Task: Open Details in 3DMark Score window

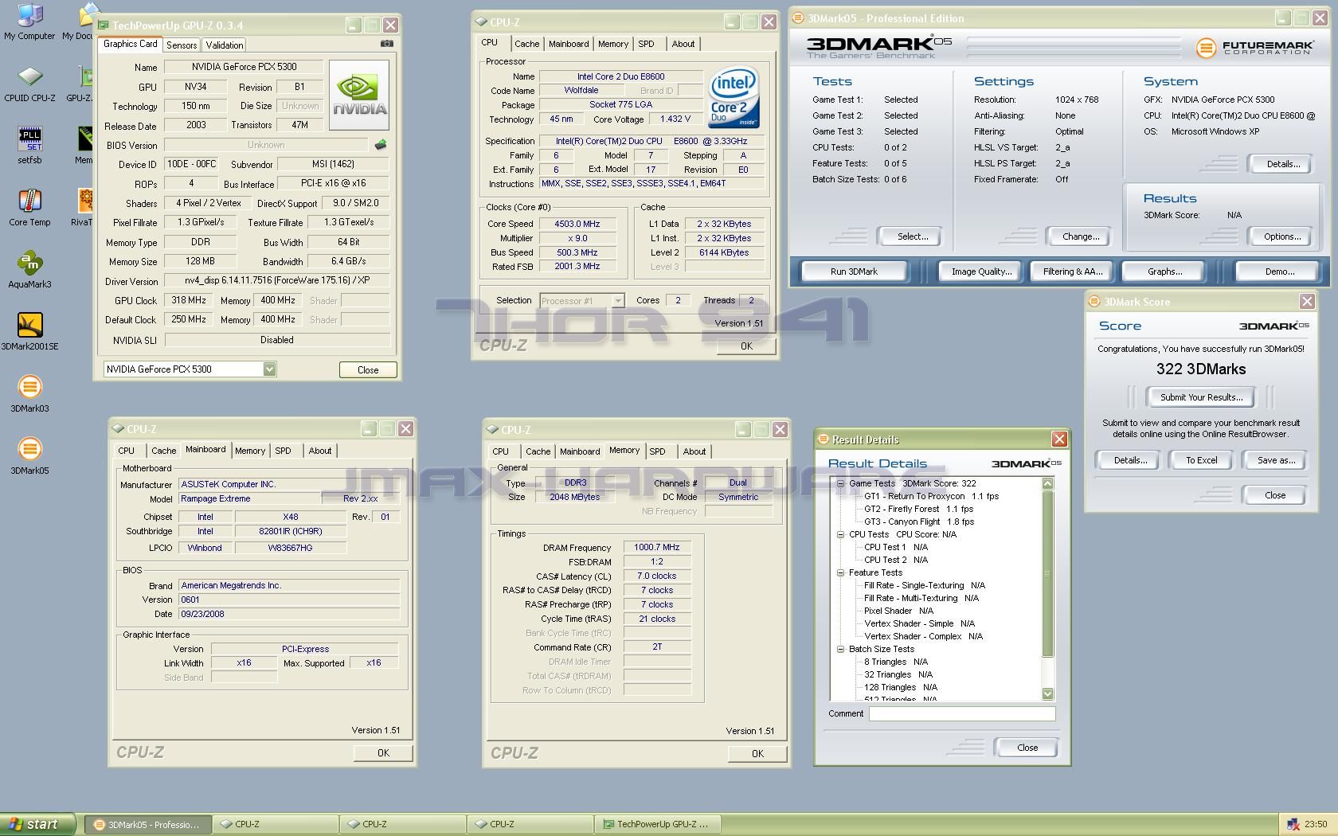Action: click(x=1130, y=460)
